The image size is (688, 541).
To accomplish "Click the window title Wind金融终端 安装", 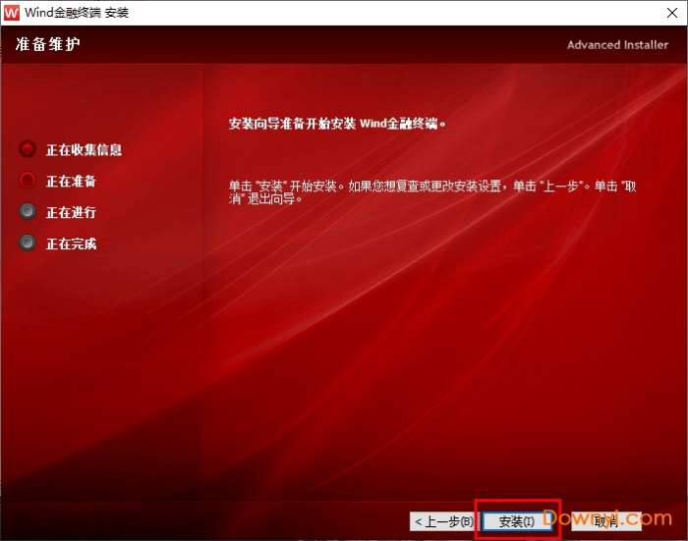I will tap(77, 13).
